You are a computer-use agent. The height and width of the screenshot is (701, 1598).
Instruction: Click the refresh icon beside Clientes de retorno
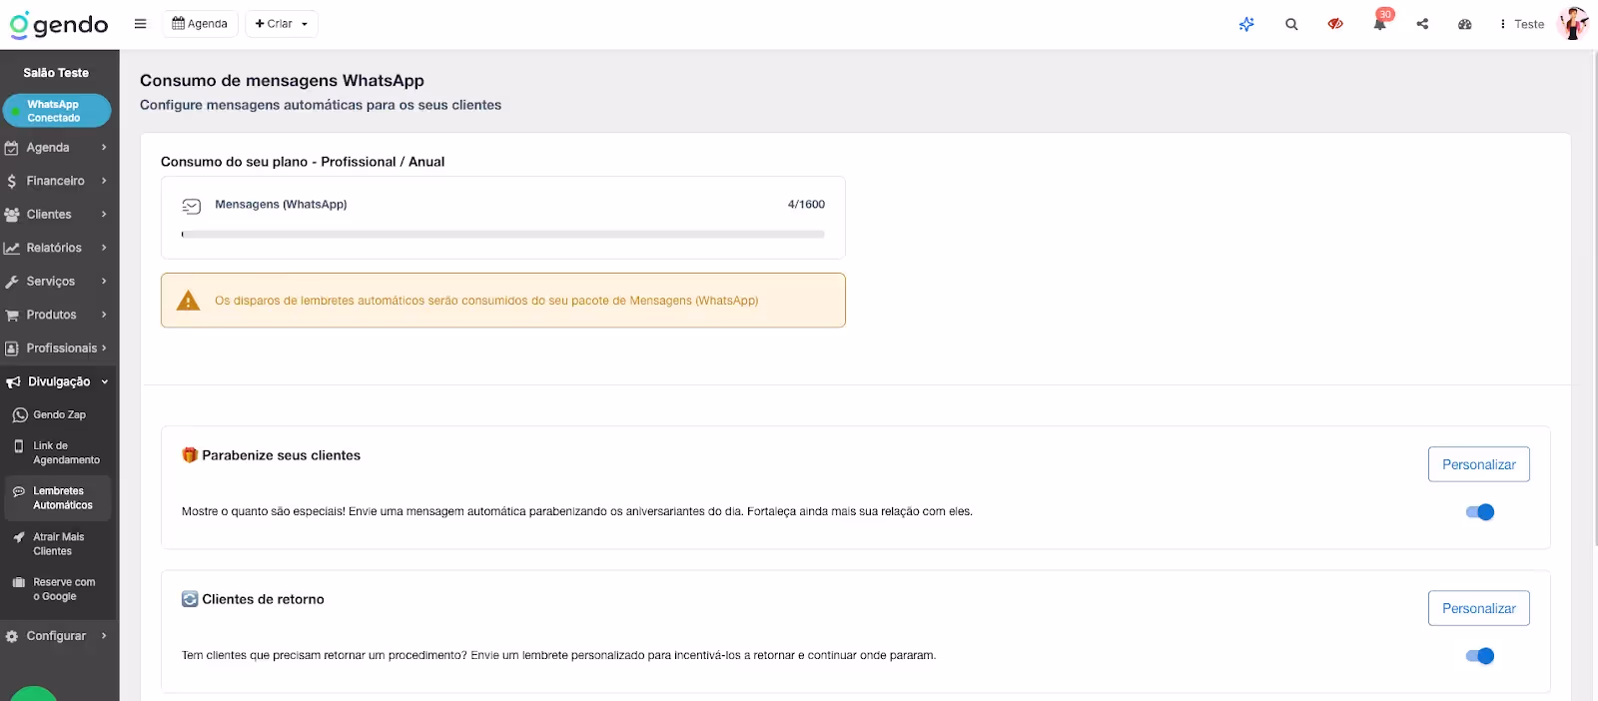[x=190, y=599]
